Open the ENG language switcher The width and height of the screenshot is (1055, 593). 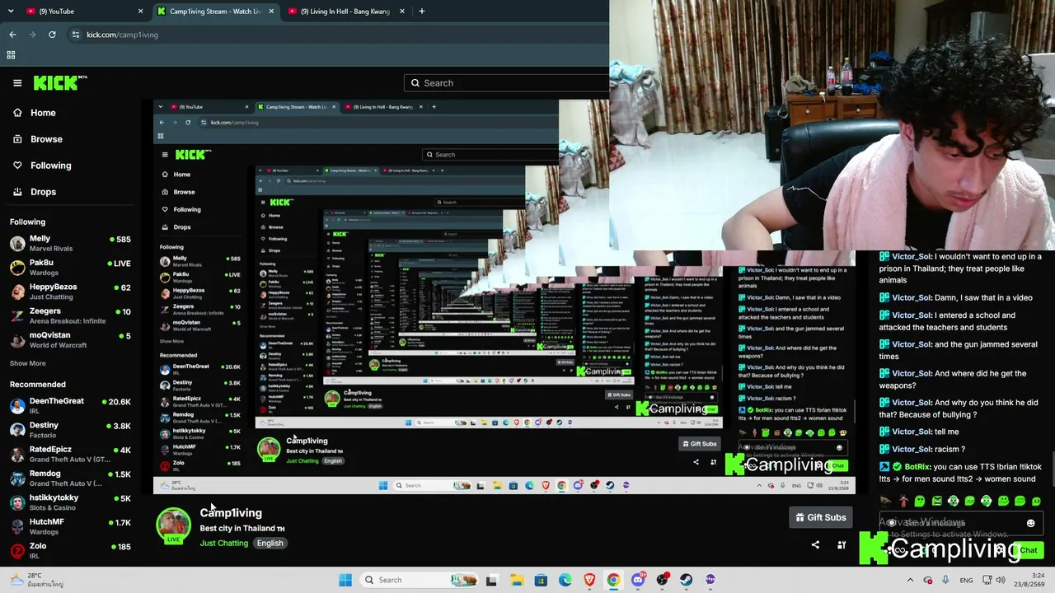[966, 580]
